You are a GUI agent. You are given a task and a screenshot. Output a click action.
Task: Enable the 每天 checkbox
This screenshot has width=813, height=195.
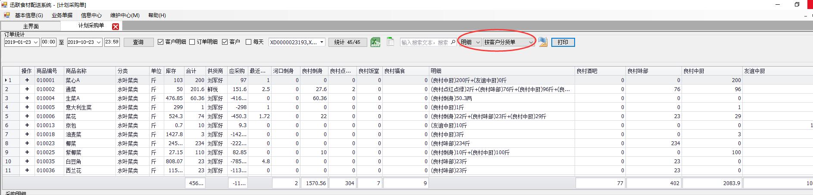(x=248, y=42)
